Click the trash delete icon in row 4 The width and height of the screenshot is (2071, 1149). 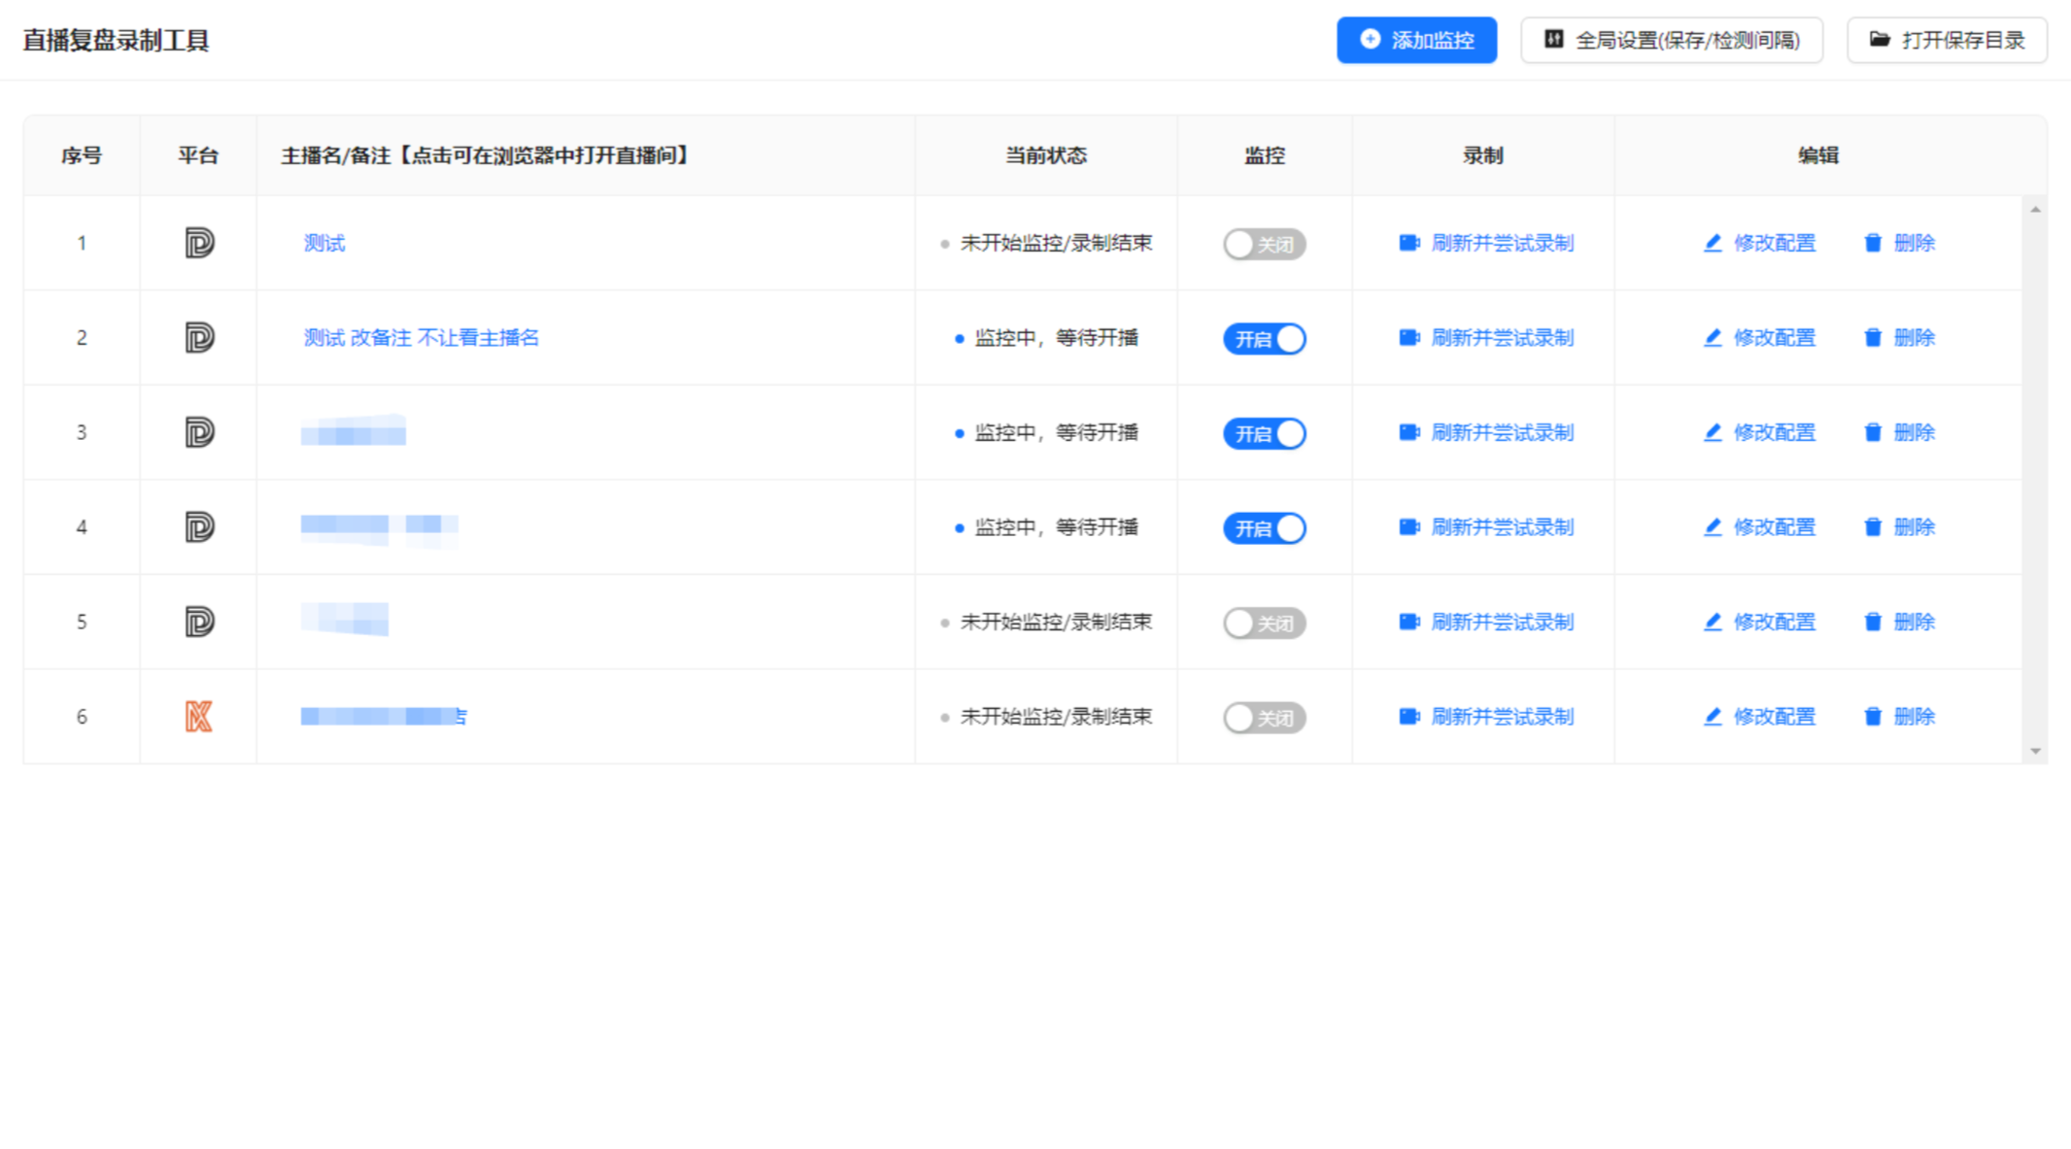pyautogui.click(x=1873, y=527)
